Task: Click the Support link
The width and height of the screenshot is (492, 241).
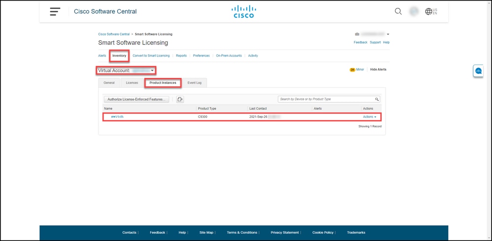Action: click(x=375, y=42)
